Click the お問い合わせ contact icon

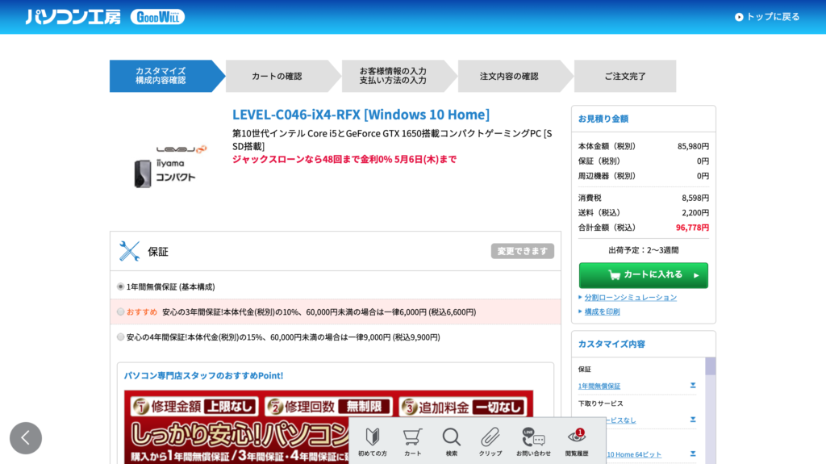[533, 441]
